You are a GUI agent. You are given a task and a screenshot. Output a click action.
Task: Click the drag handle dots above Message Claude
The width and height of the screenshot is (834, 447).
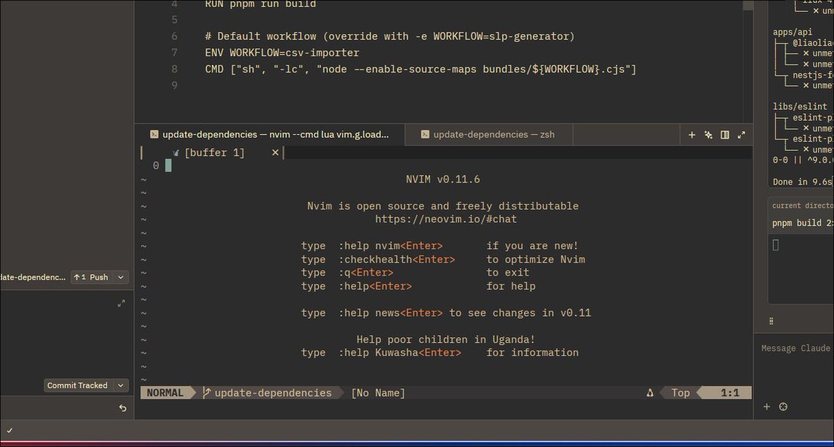771,321
